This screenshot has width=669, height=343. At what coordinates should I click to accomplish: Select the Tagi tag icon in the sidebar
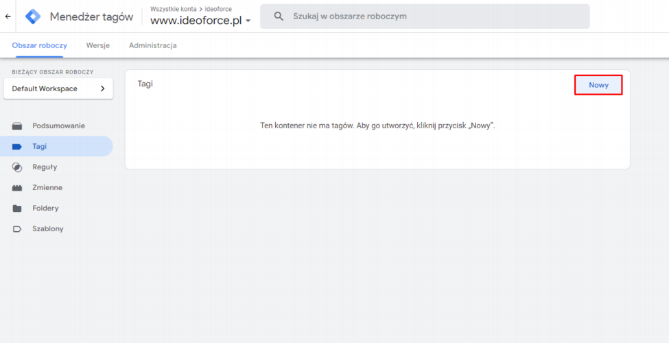point(17,147)
